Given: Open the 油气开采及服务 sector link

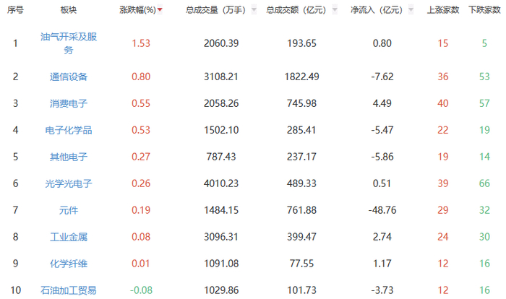Looking at the screenshot, I should tap(69, 43).
